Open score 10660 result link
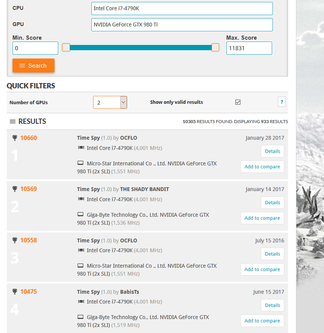Viewport: 324px width, 333px height. [x=28, y=138]
